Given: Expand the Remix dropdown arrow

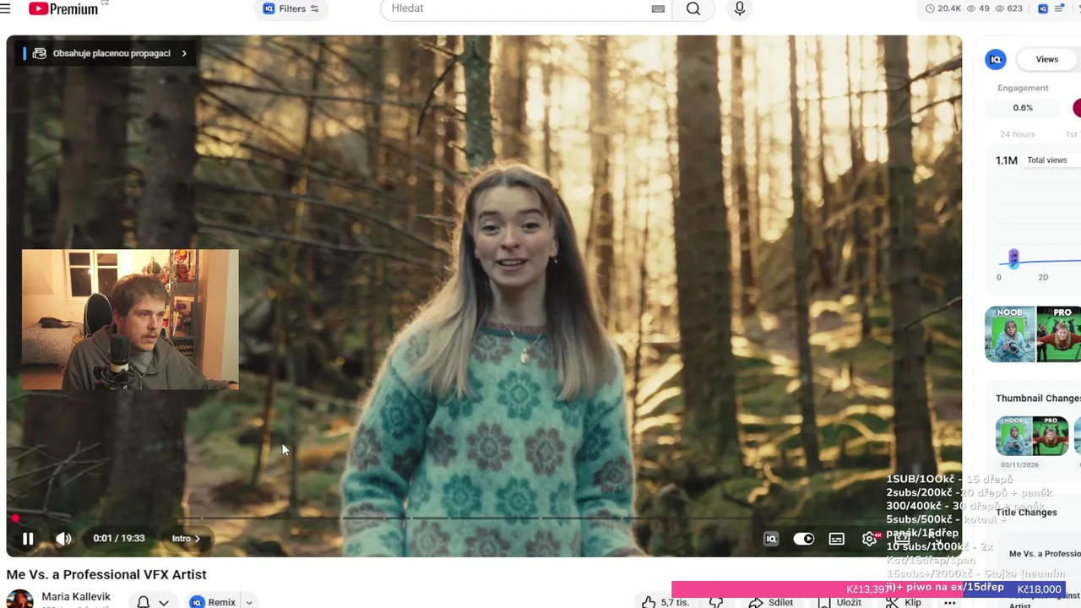Looking at the screenshot, I should pos(249,602).
